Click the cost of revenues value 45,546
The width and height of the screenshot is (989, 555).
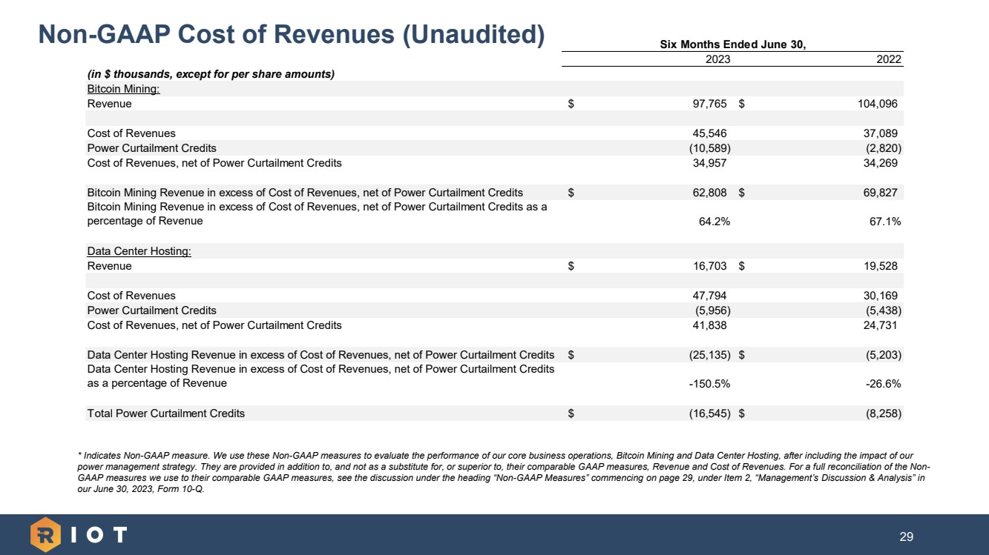tap(709, 133)
